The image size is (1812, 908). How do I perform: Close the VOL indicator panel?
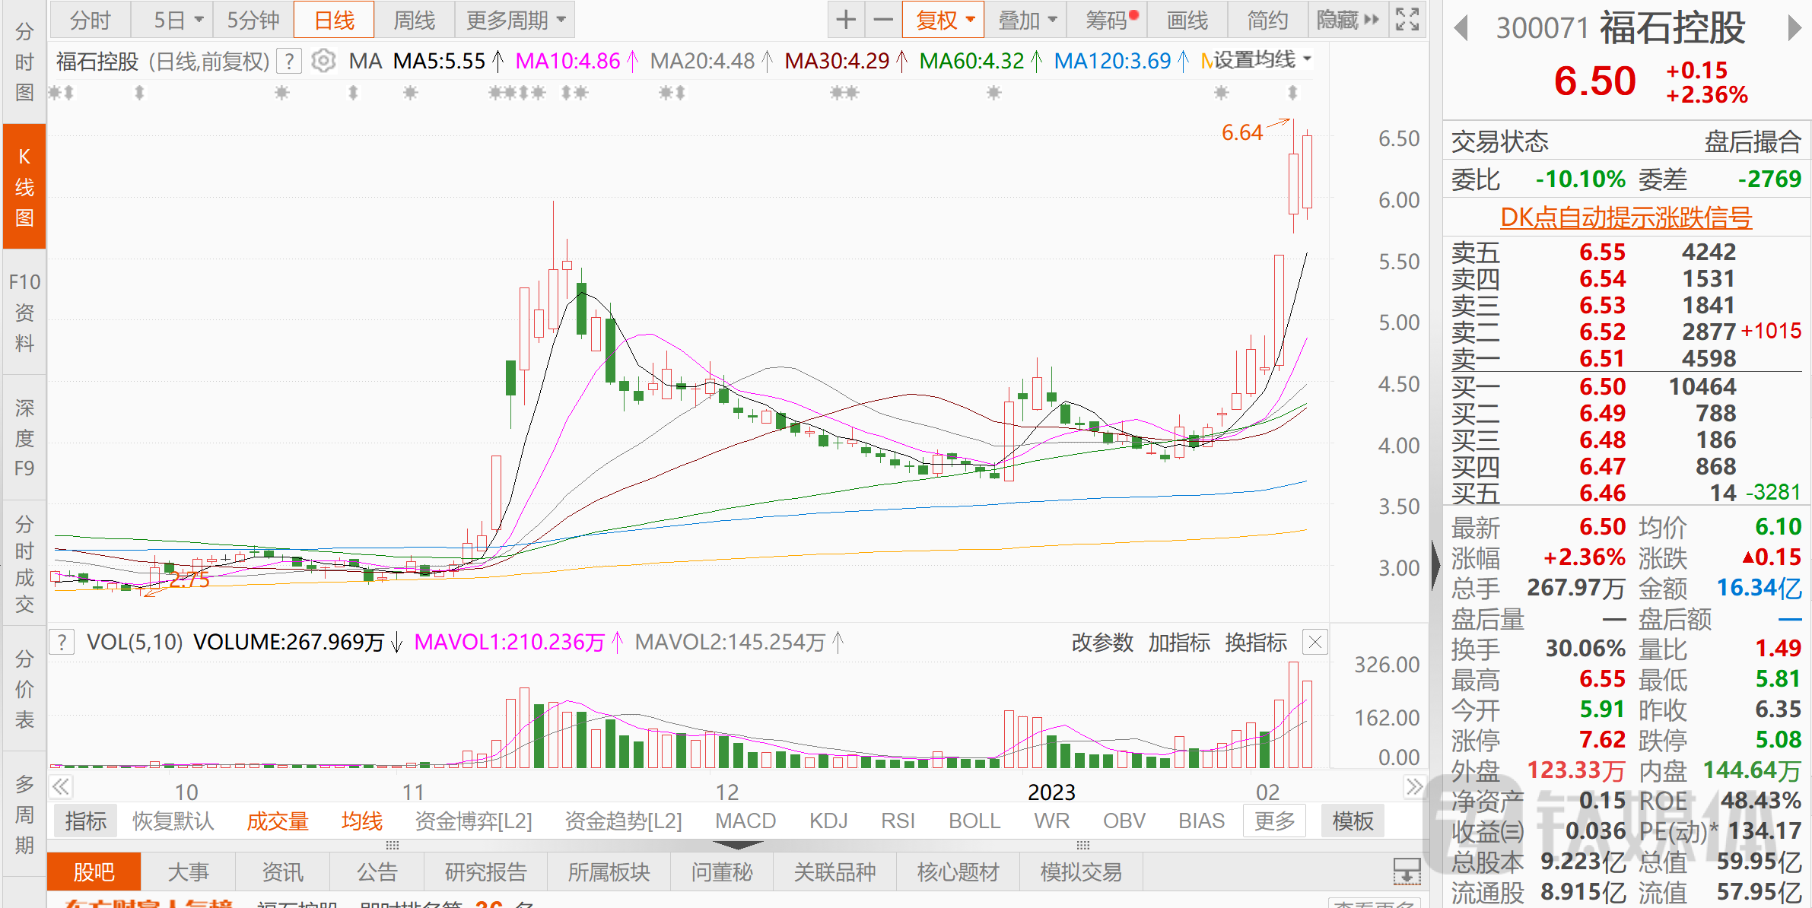click(x=1314, y=643)
